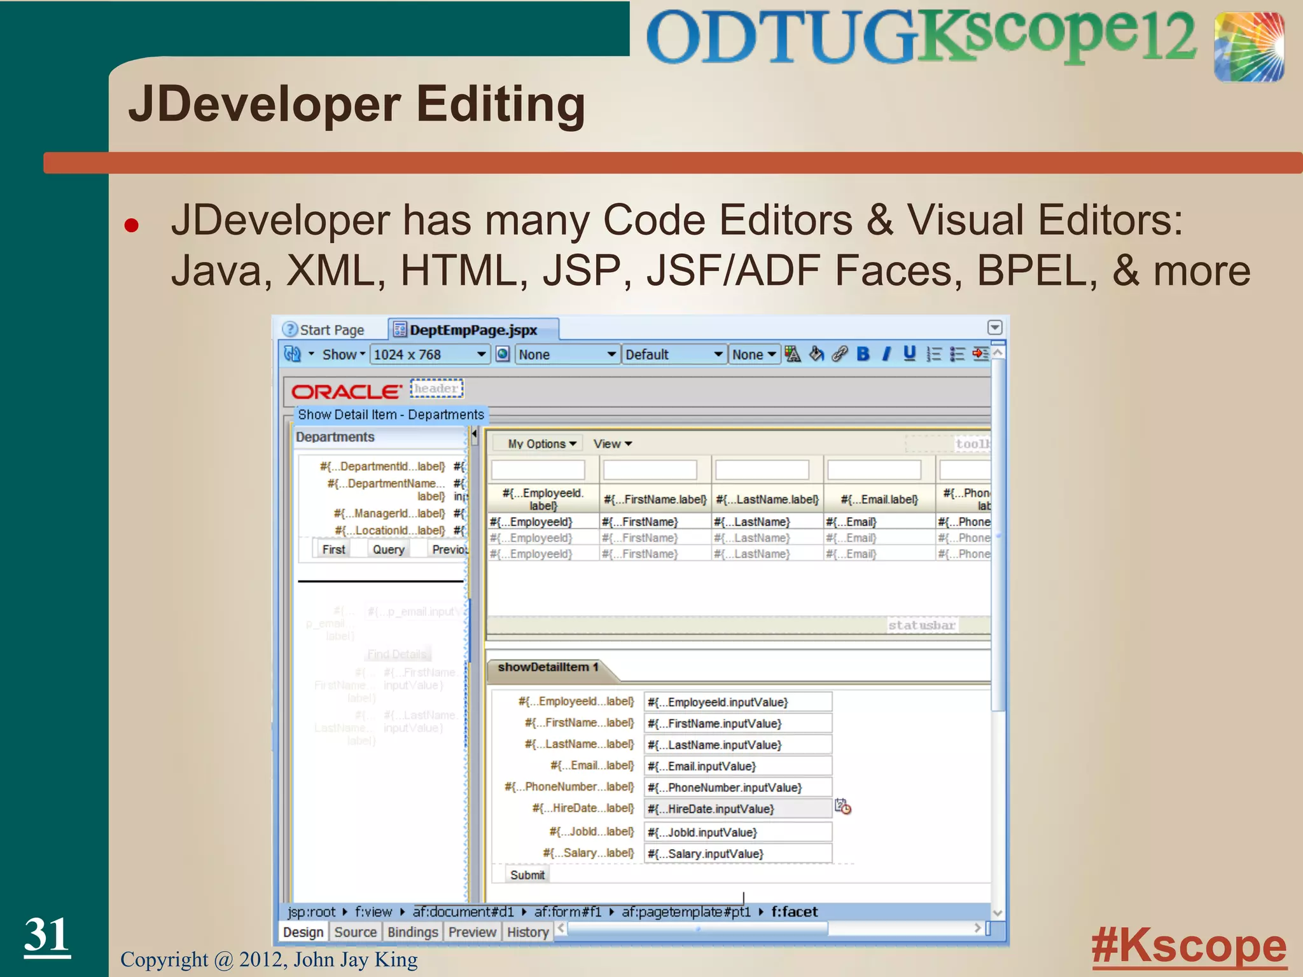Select the first-row #{...EmployeeId} table cell

click(543, 522)
